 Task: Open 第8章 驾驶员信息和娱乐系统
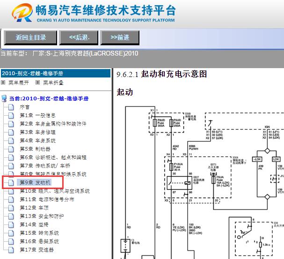(x=53, y=174)
